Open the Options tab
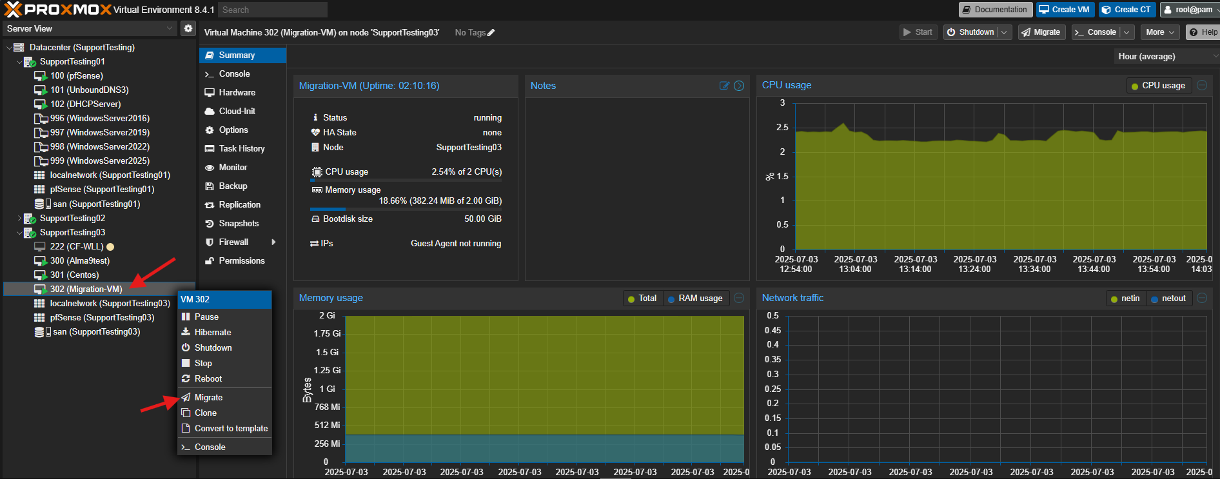The height and width of the screenshot is (479, 1220). click(242, 130)
